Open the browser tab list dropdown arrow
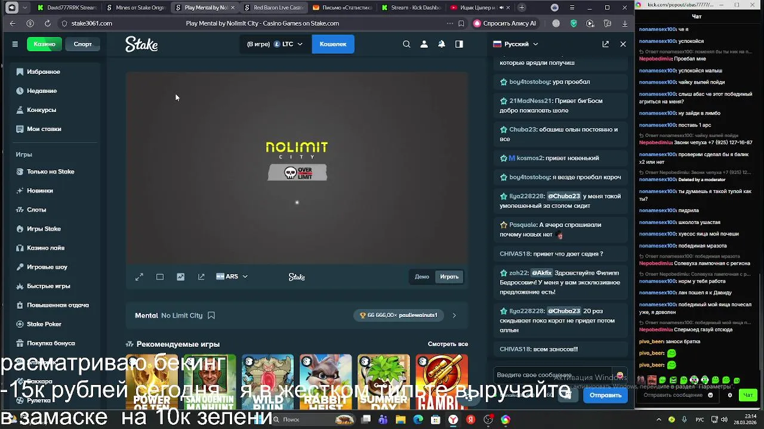The image size is (764, 429). click(24, 8)
